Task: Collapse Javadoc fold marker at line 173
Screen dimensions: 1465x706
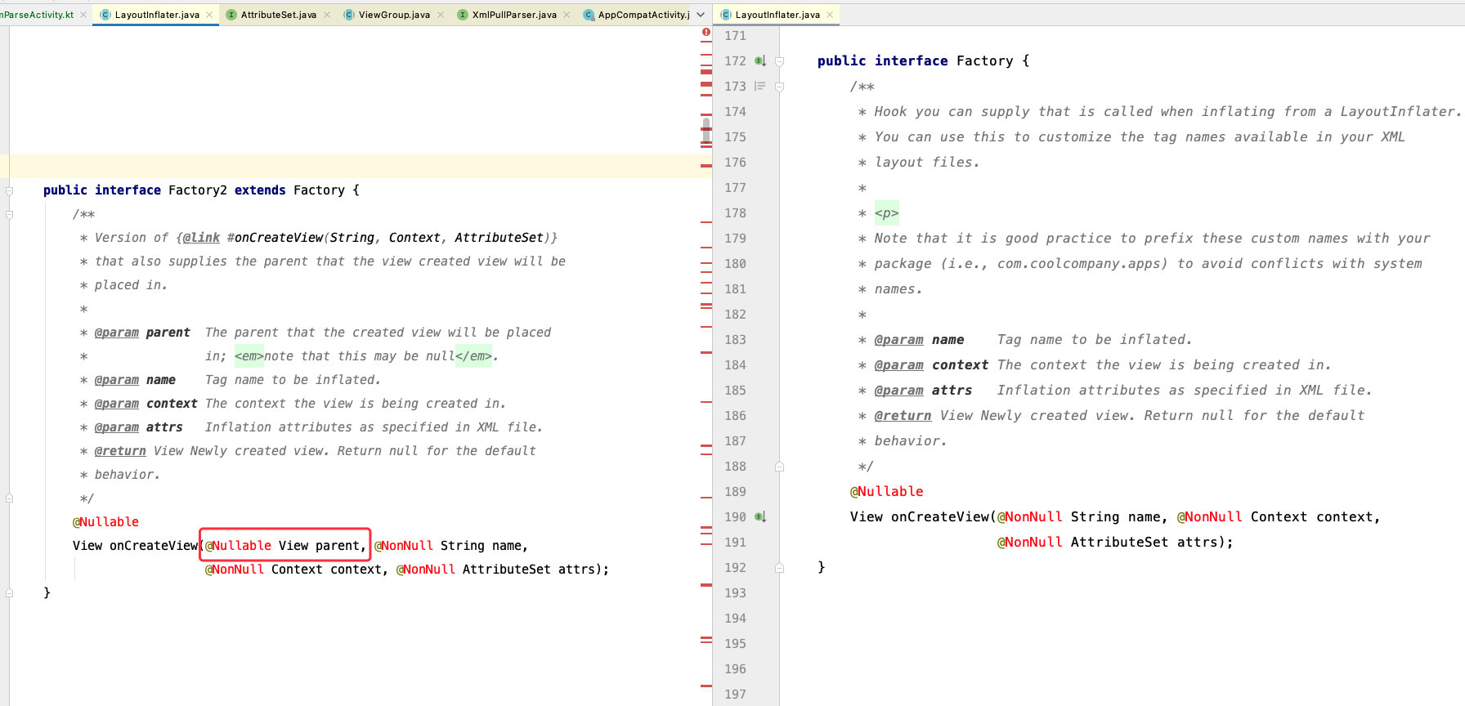Action: pos(780,87)
